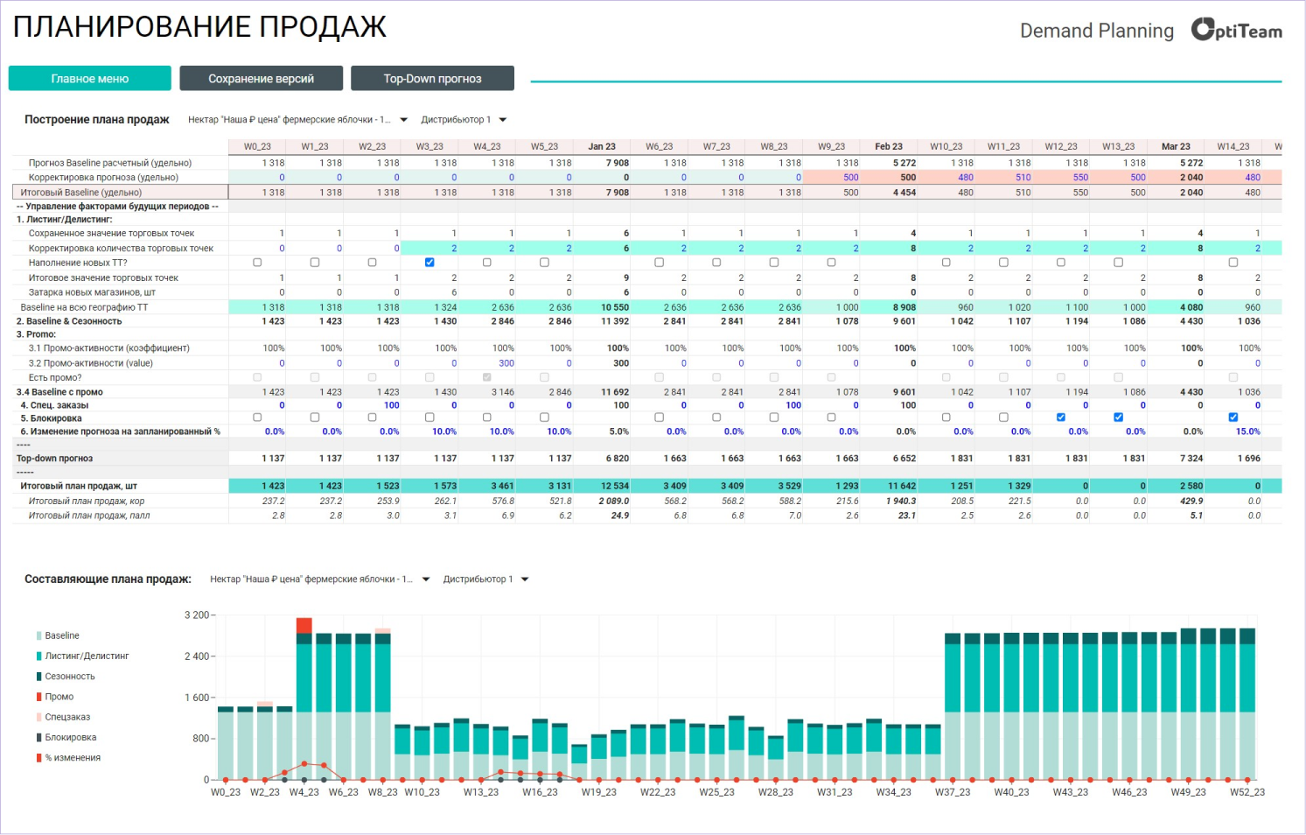Click the 3 200 label on chart y-axis
The height and width of the screenshot is (835, 1306).
point(197,615)
